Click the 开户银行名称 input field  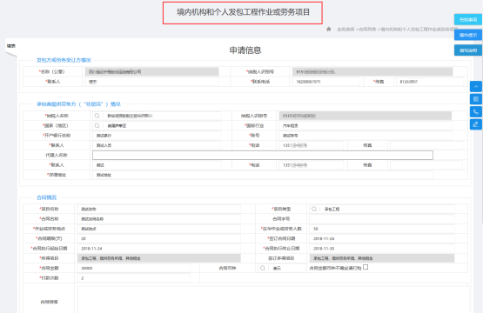pos(157,136)
